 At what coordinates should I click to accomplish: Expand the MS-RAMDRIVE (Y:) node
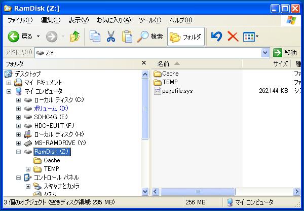(18, 143)
